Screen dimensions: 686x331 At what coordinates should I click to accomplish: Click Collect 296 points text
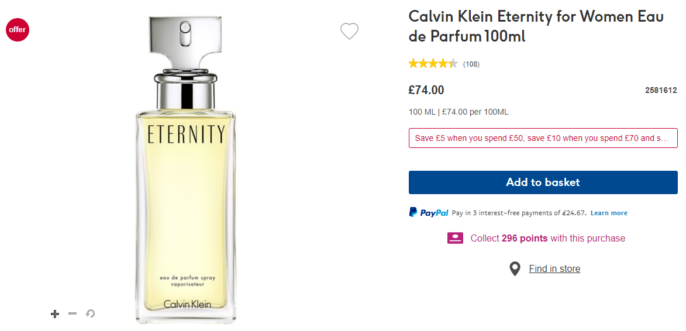coord(548,238)
